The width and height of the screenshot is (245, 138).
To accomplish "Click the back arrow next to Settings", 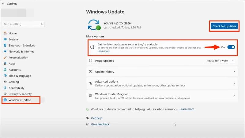I will pos(3,3).
